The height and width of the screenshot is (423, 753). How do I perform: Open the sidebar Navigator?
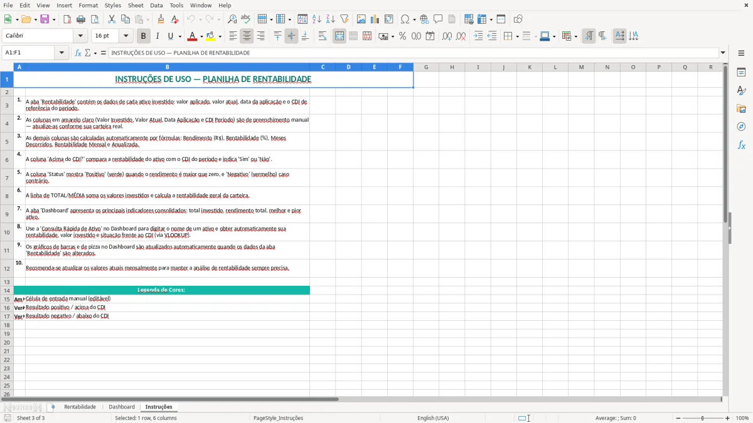coord(741,127)
